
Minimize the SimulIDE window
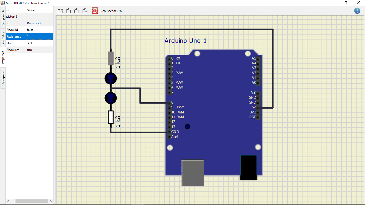click(334, 3)
